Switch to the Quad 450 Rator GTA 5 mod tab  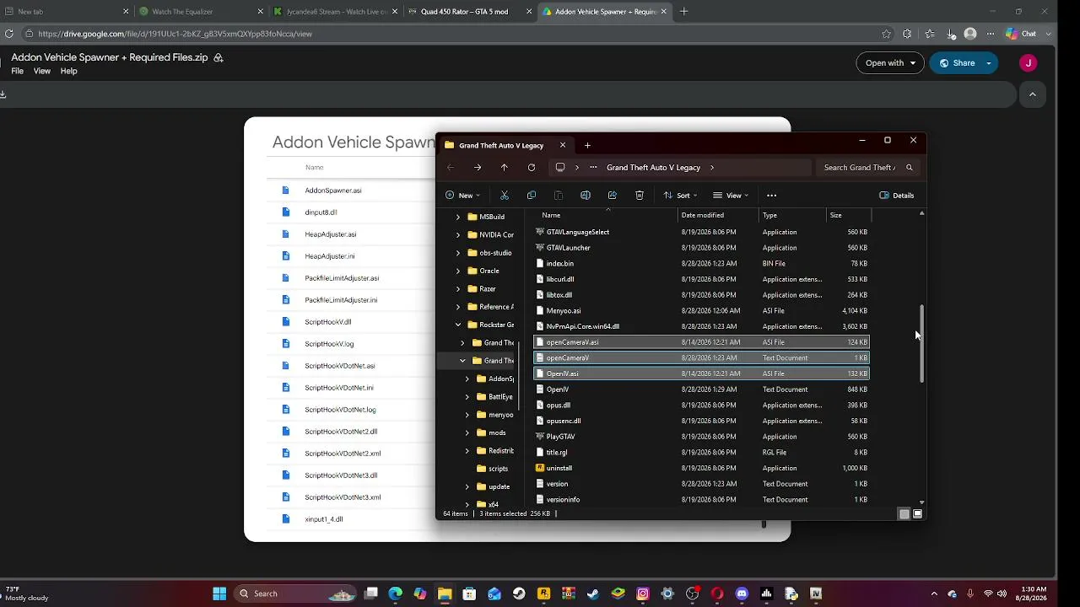tap(469, 12)
